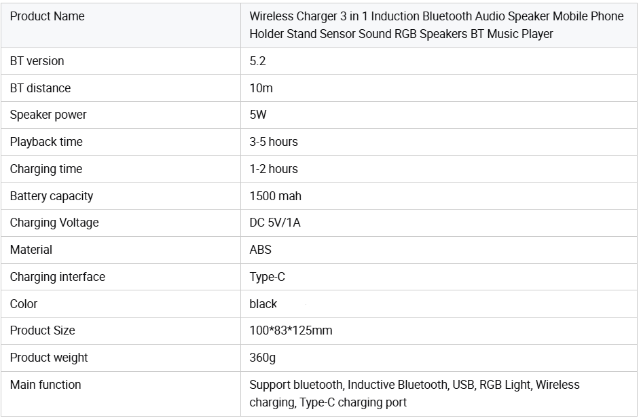Image resolution: width=641 pixels, height=418 pixels.
Task: Click the 5W speaker power value
Action: point(259,115)
